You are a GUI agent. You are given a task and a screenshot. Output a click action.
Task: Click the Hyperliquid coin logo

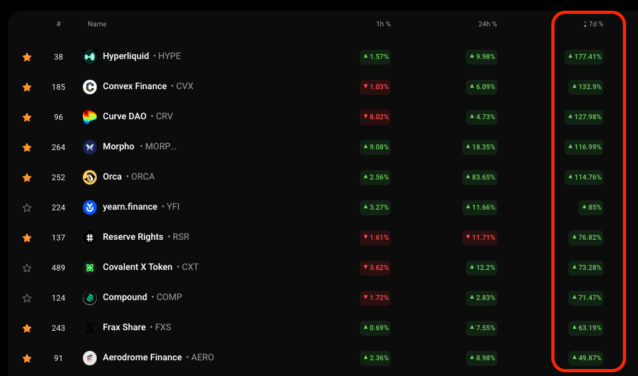(x=90, y=56)
